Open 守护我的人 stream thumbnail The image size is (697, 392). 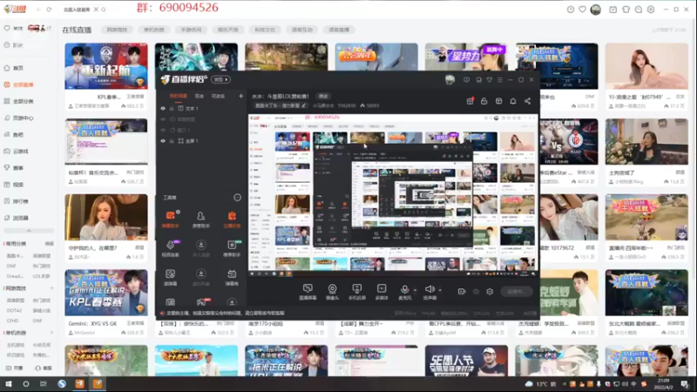[x=105, y=217]
